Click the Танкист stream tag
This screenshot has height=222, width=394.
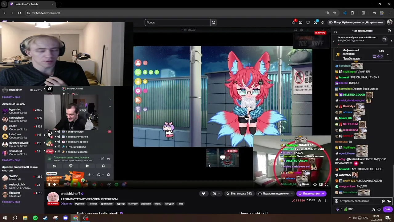pyautogui.click(x=93, y=204)
